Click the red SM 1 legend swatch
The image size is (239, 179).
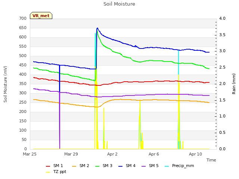48,166
